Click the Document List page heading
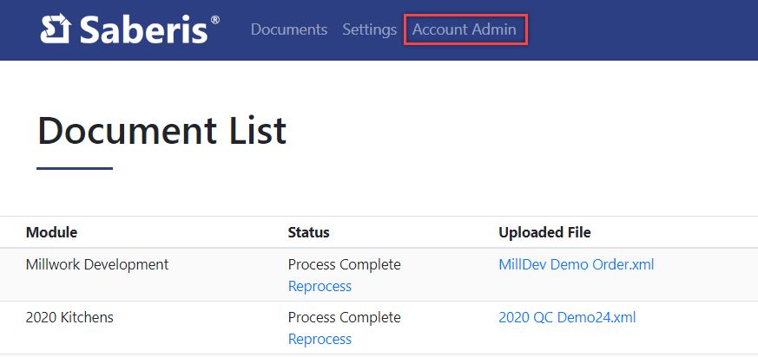The height and width of the screenshot is (357, 758). pos(162,131)
